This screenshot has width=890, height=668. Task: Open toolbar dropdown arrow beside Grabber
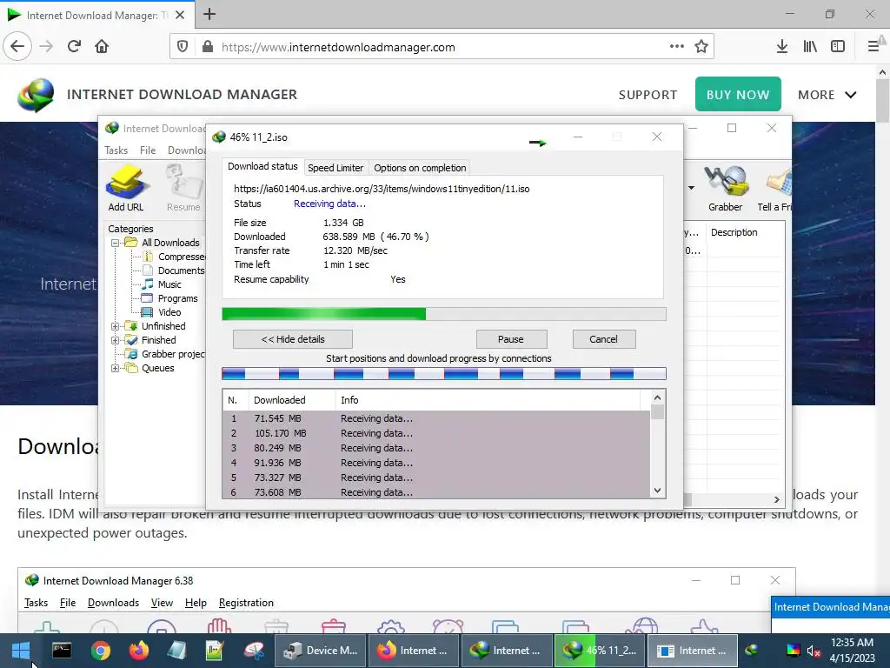pyautogui.click(x=691, y=188)
